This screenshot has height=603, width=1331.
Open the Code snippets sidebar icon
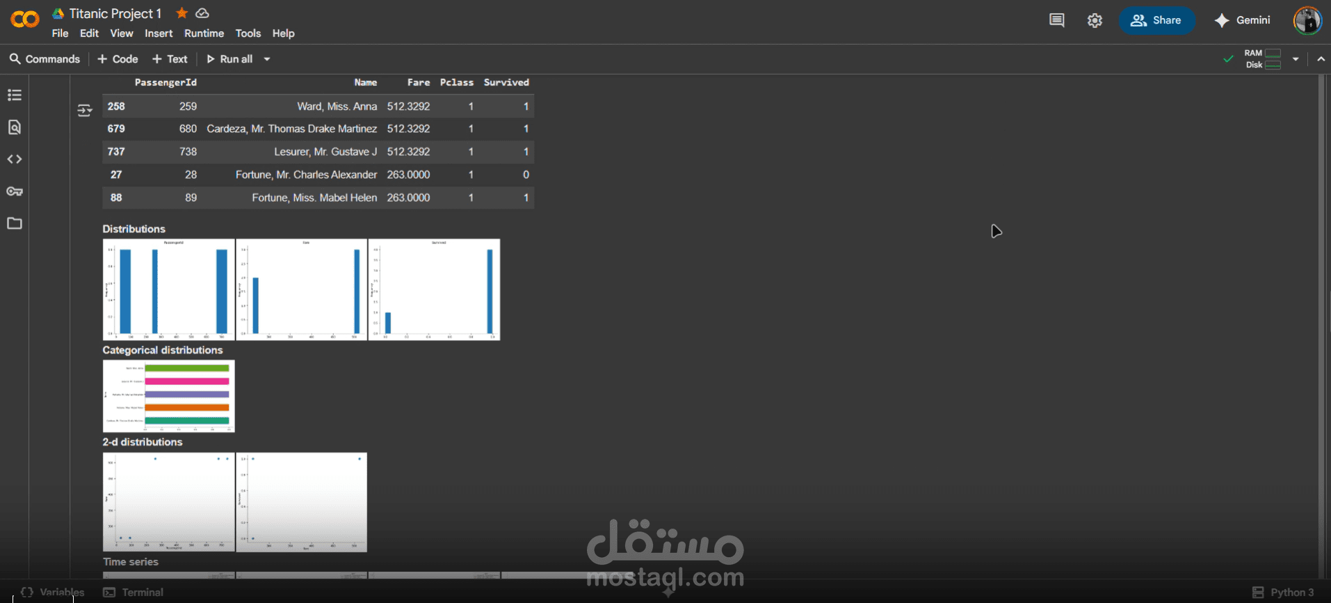point(15,159)
